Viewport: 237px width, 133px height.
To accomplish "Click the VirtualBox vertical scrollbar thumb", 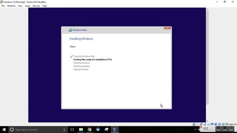I will [207, 58].
